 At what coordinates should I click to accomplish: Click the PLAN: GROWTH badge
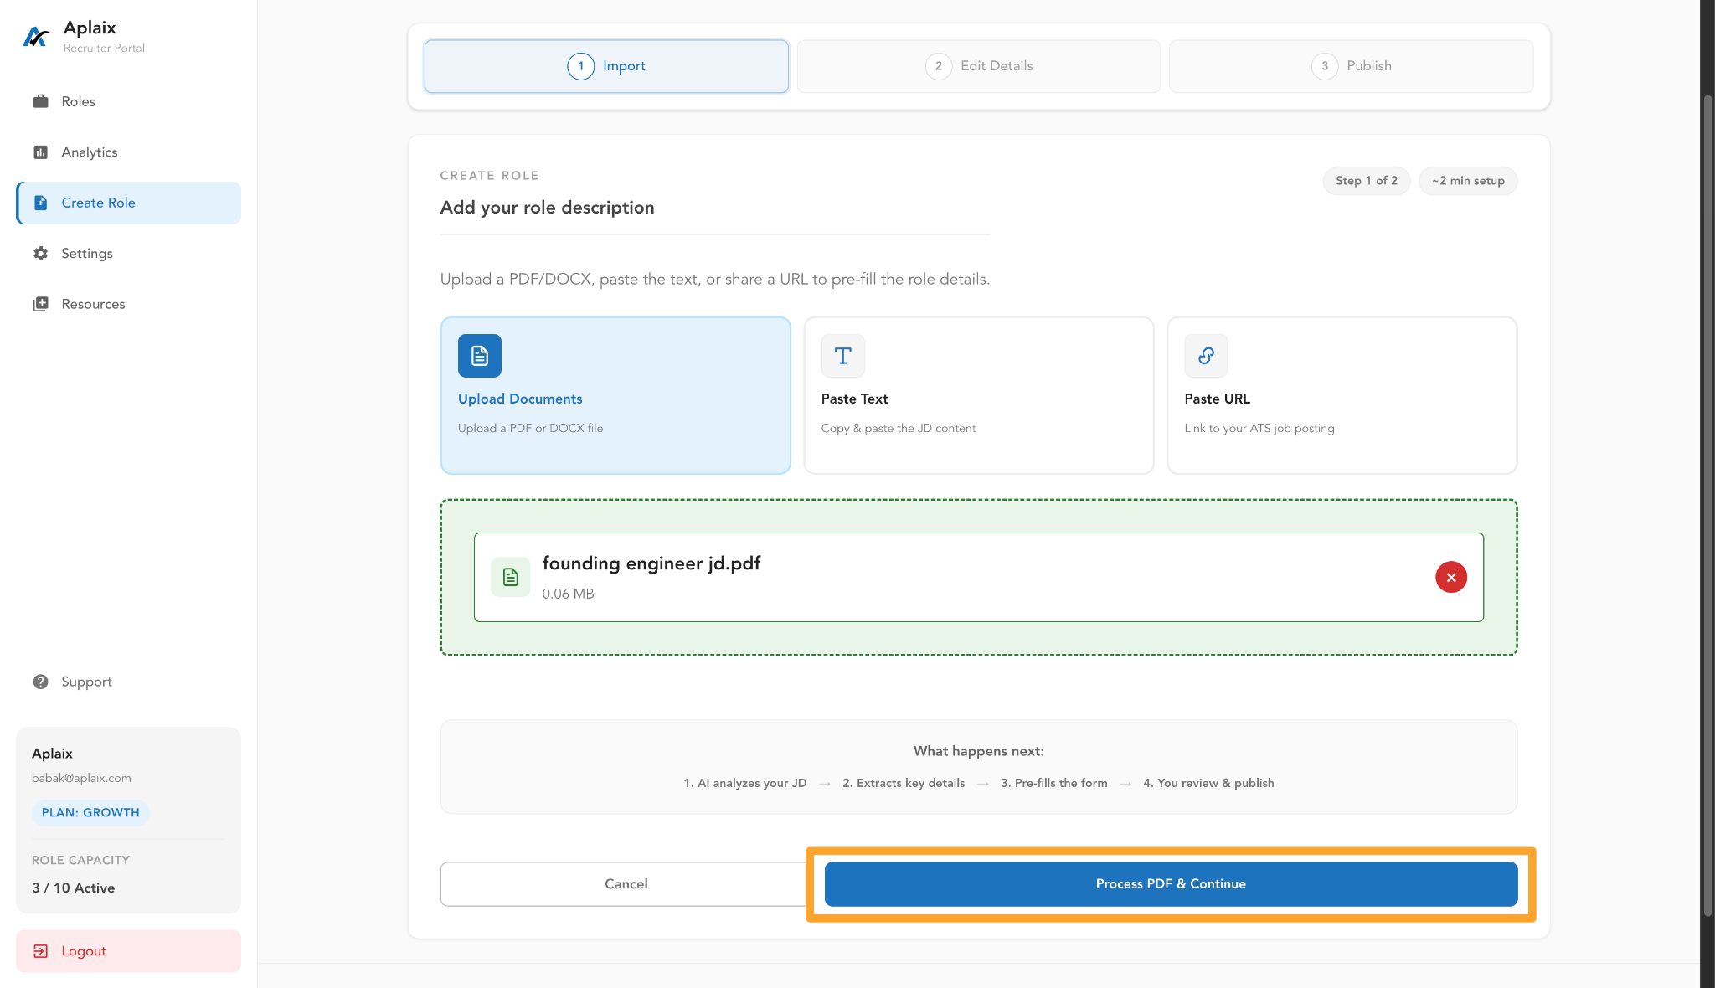click(x=90, y=812)
